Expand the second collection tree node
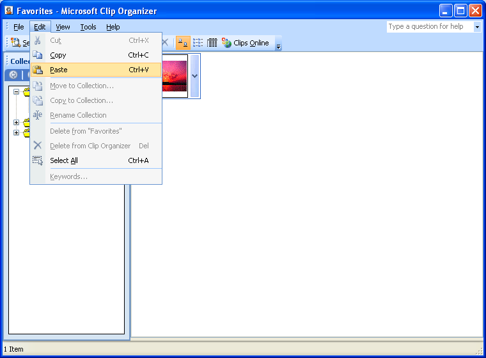The width and height of the screenshot is (486, 358). click(16, 123)
